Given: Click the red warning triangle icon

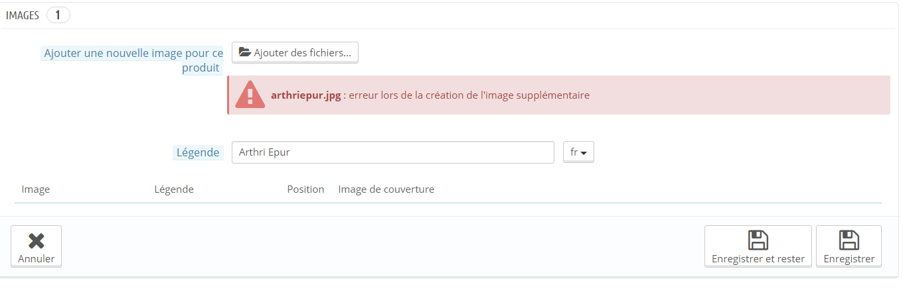Looking at the screenshot, I should click(250, 95).
